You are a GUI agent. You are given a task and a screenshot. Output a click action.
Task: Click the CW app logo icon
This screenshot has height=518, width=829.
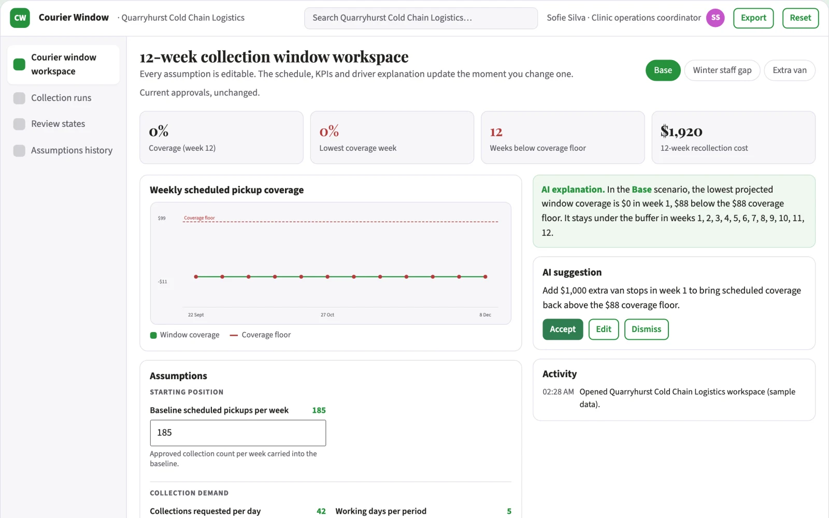click(20, 18)
